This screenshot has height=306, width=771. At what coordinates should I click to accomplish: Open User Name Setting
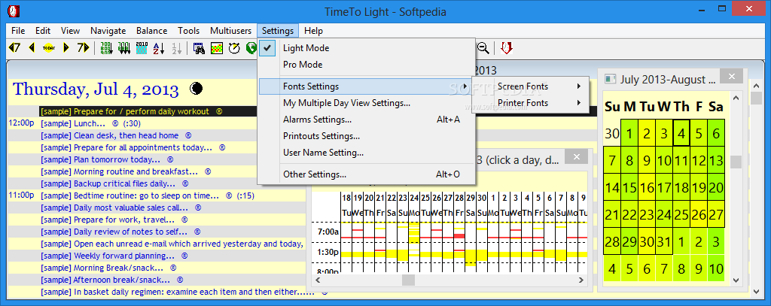[x=367, y=153]
